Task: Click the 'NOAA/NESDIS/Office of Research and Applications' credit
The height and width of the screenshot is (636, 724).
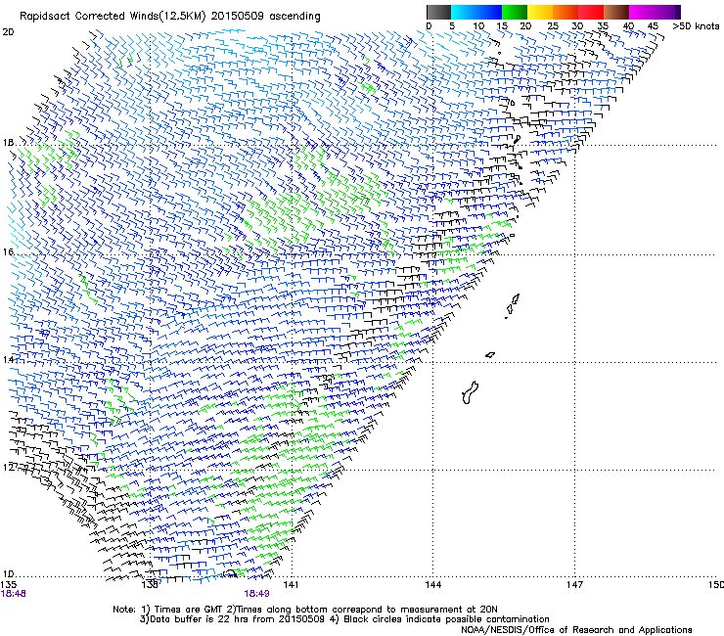Action: point(576,629)
